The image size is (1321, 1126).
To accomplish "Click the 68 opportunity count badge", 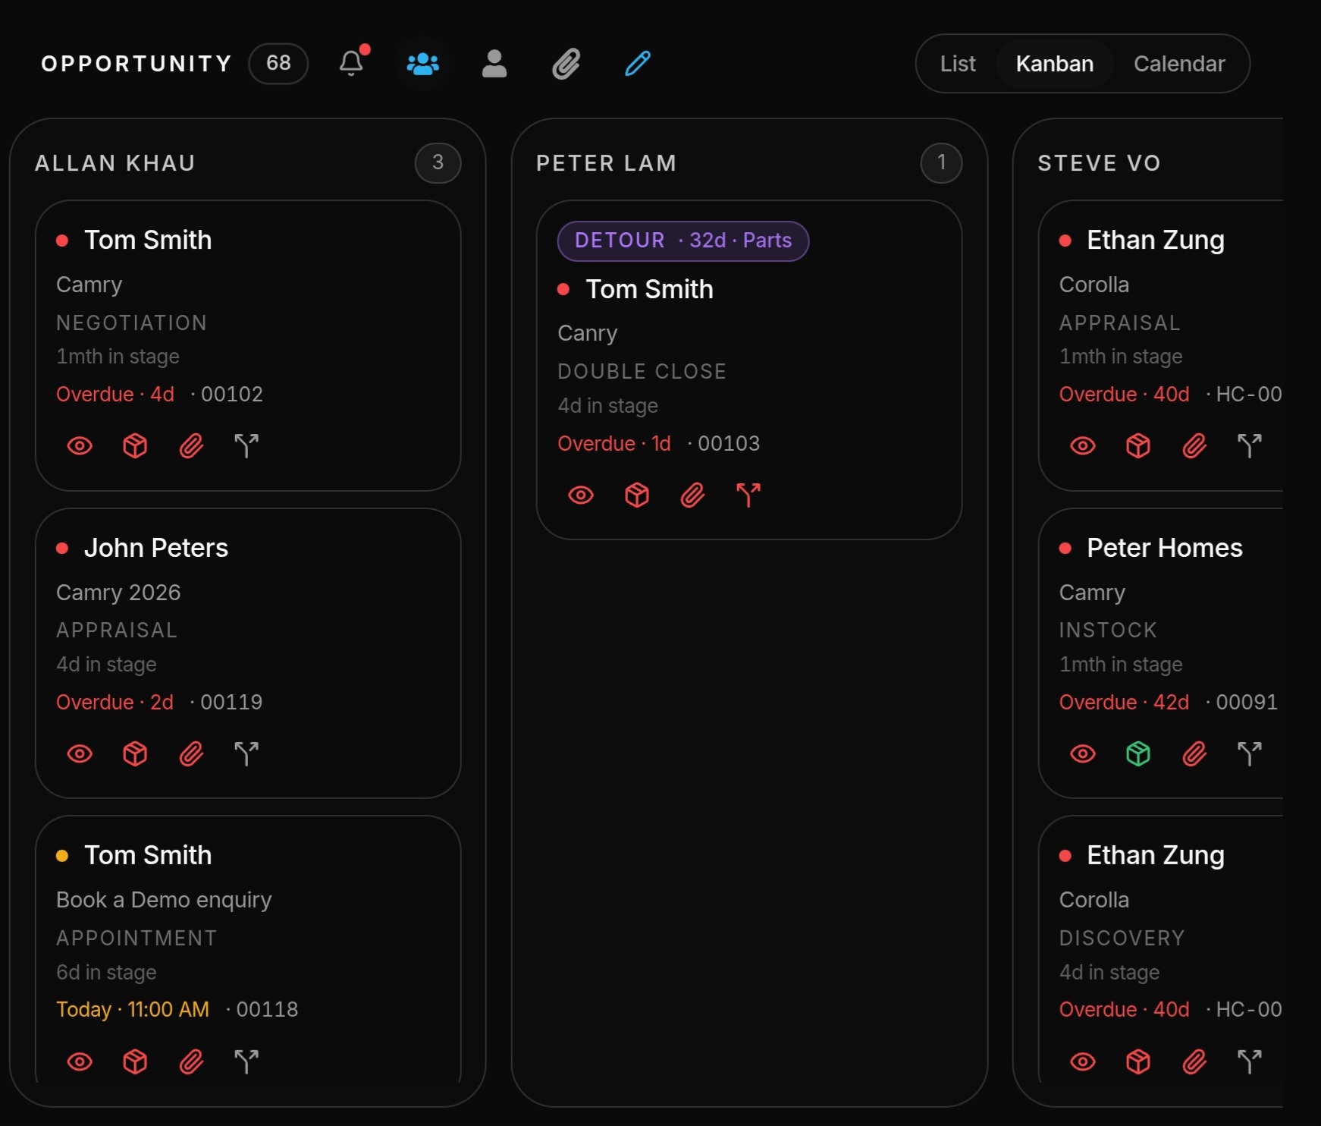I will (x=278, y=63).
